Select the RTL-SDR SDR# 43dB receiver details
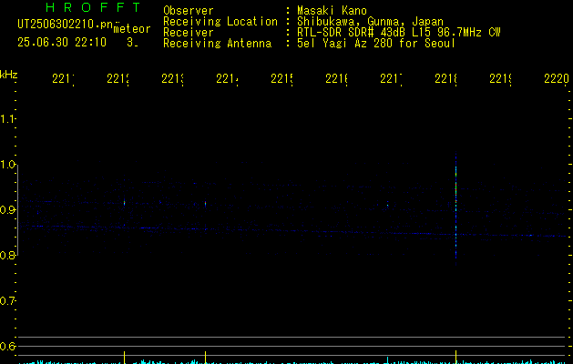This screenshot has width=573, height=364. pyautogui.click(x=398, y=33)
